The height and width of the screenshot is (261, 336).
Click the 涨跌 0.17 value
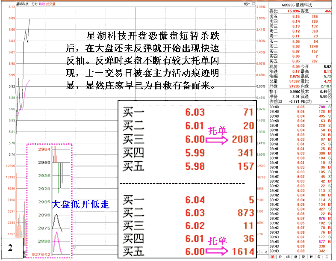(x=296, y=71)
